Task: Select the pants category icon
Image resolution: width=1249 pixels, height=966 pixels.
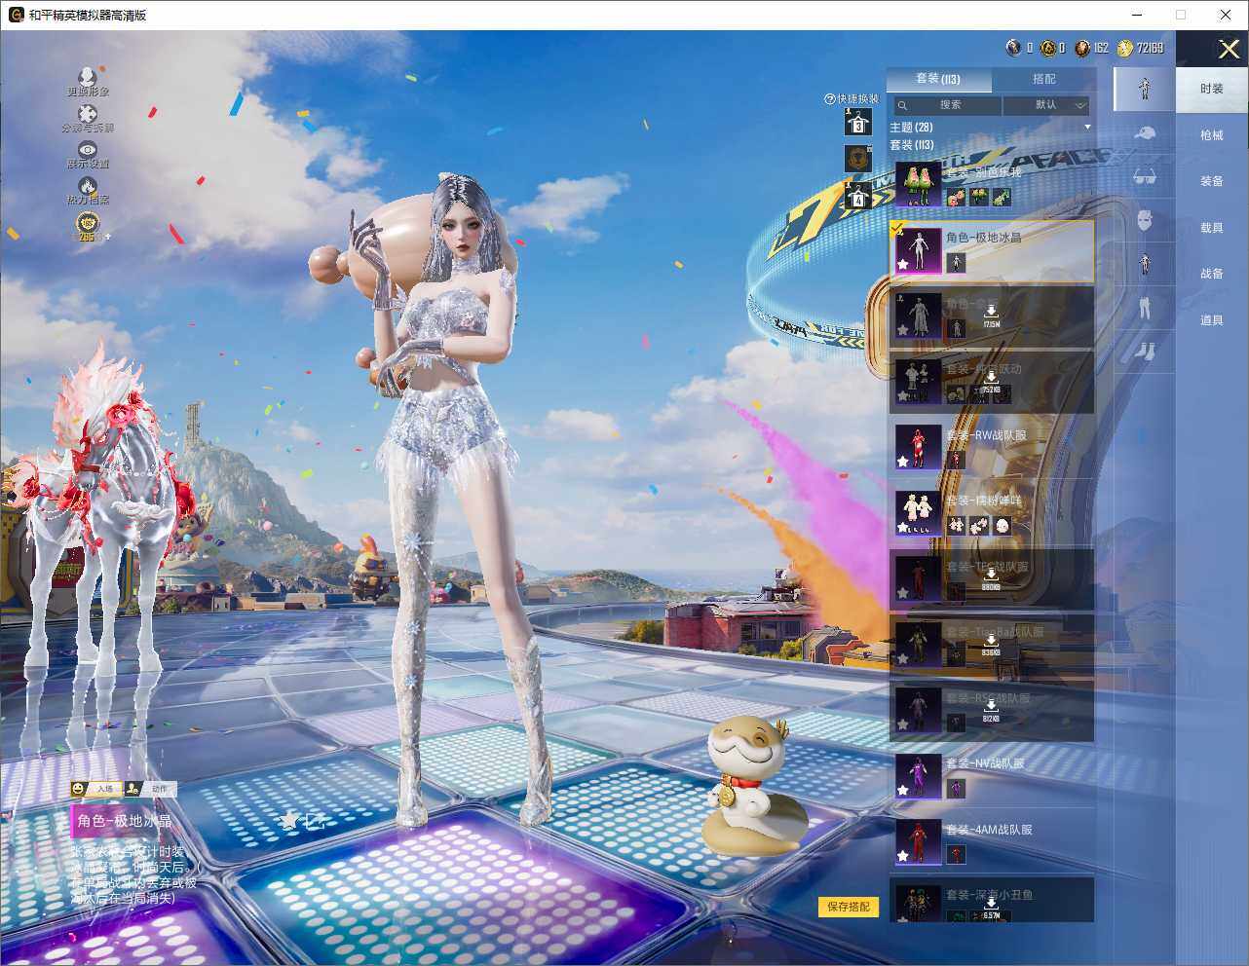Action: (1145, 308)
